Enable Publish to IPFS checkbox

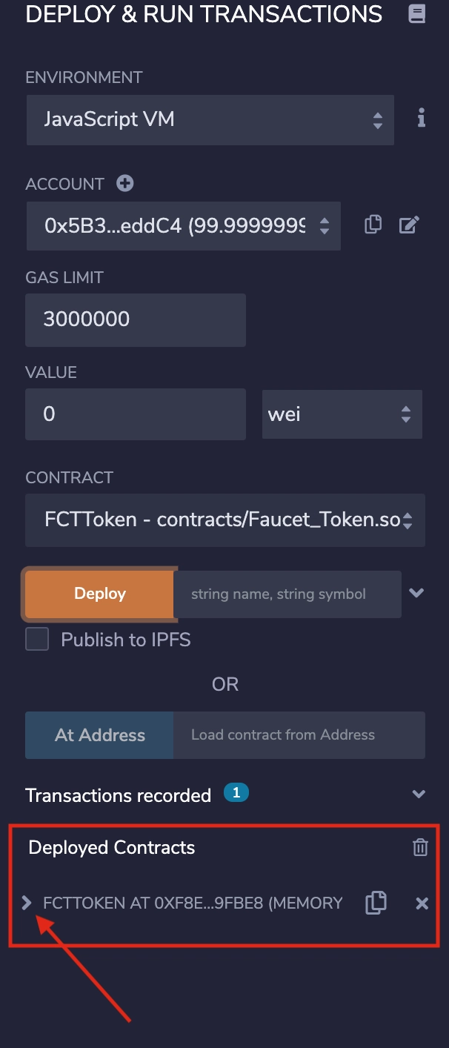37,639
